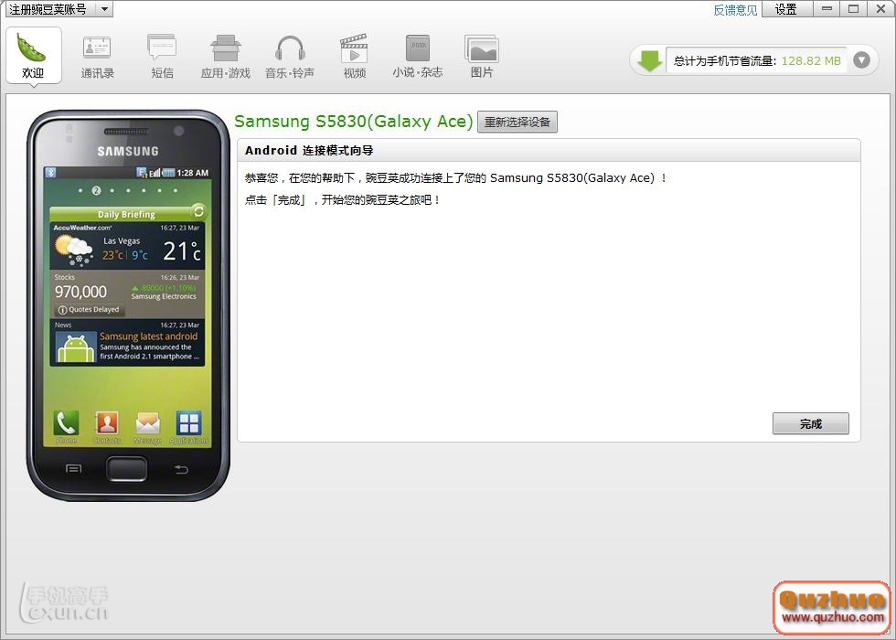Minimize the Wandoujia window
Screen dimensions: 896x640
point(827,9)
